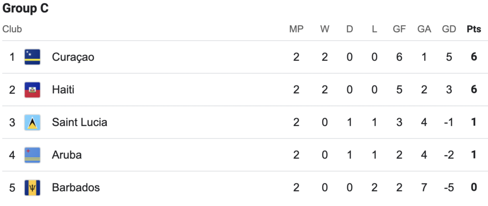Open the Haiti team name link

click(63, 90)
